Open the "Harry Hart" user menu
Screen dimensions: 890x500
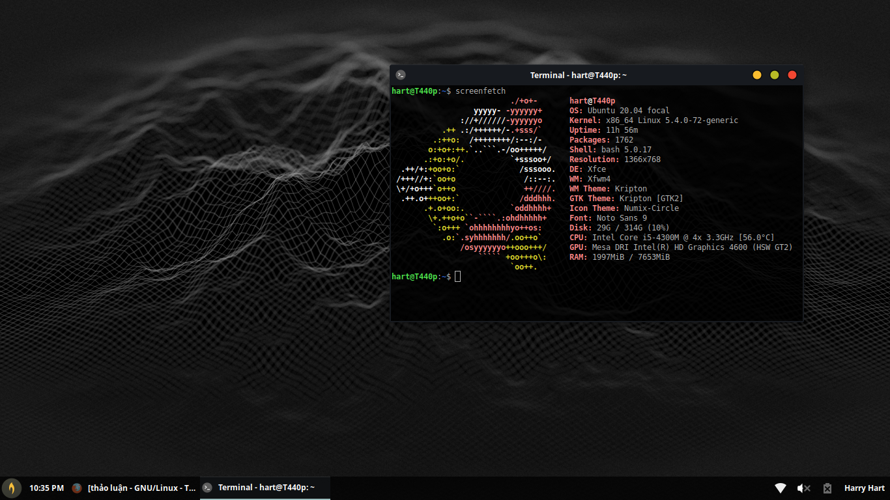(865, 488)
